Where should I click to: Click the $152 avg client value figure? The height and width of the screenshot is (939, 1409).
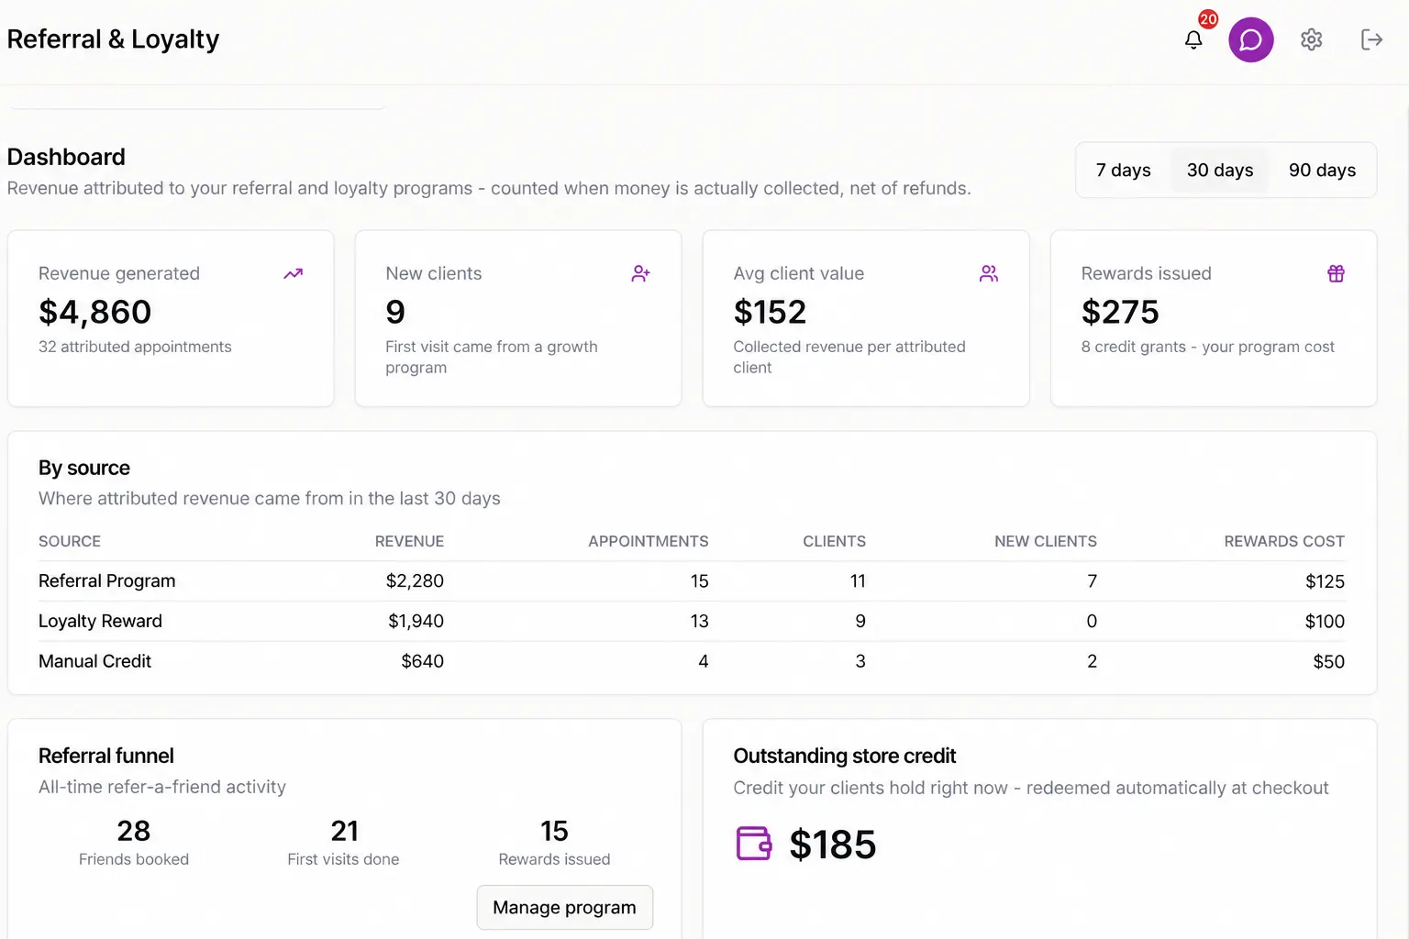point(770,313)
